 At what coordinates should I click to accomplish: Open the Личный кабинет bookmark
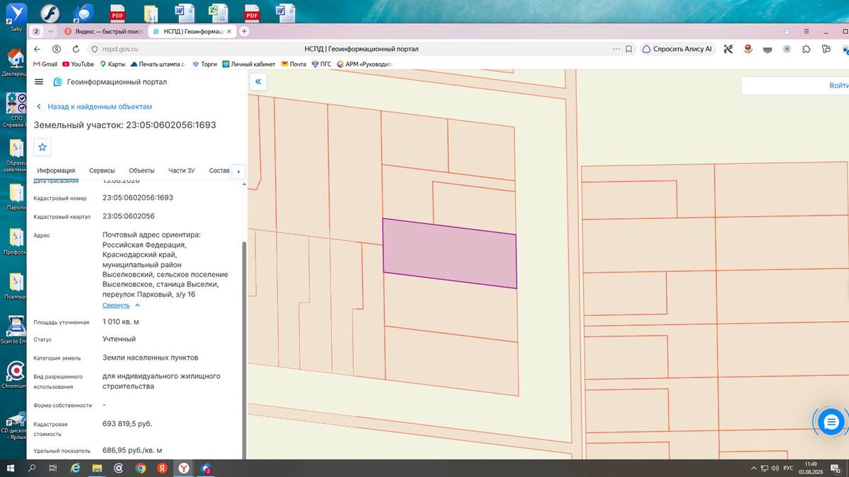point(249,64)
